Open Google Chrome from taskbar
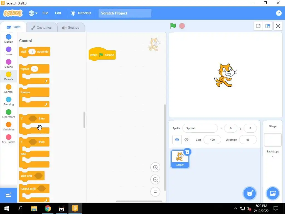 click(48, 208)
